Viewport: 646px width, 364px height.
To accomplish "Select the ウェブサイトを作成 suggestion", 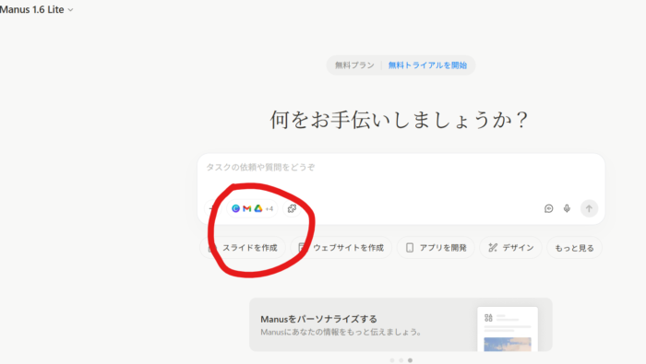I will pos(341,248).
